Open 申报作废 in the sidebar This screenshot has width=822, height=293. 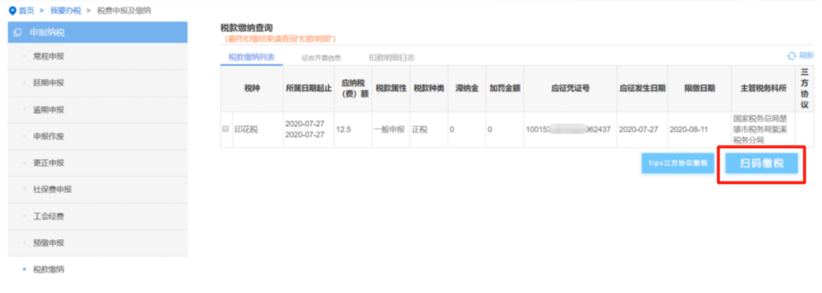(98, 137)
